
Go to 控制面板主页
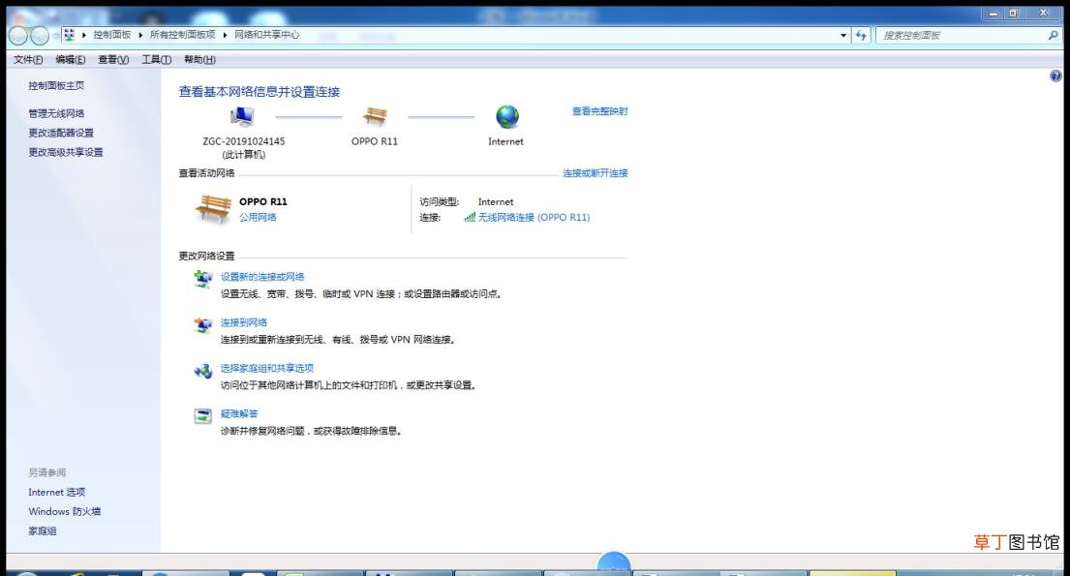click(x=56, y=86)
